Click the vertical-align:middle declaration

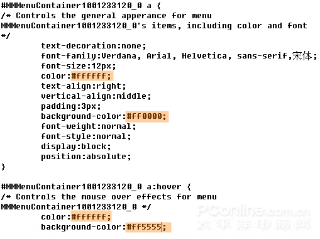coord(96,96)
